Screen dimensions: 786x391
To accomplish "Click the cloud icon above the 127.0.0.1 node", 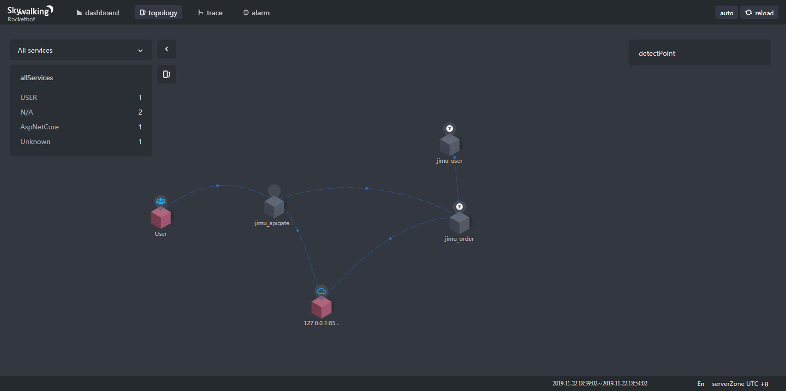I will point(321,291).
